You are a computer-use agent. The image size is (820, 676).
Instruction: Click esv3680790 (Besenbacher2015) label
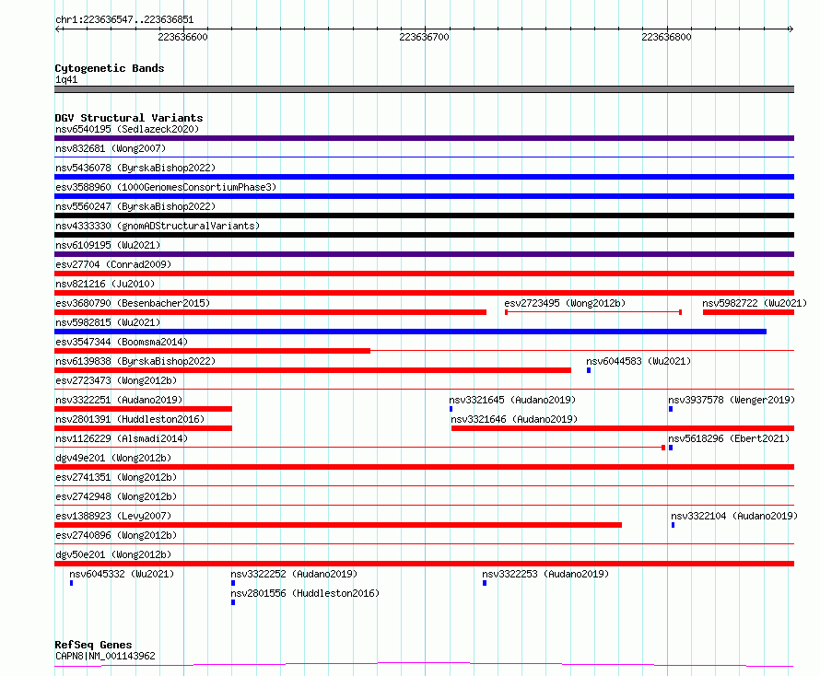tap(133, 303)
